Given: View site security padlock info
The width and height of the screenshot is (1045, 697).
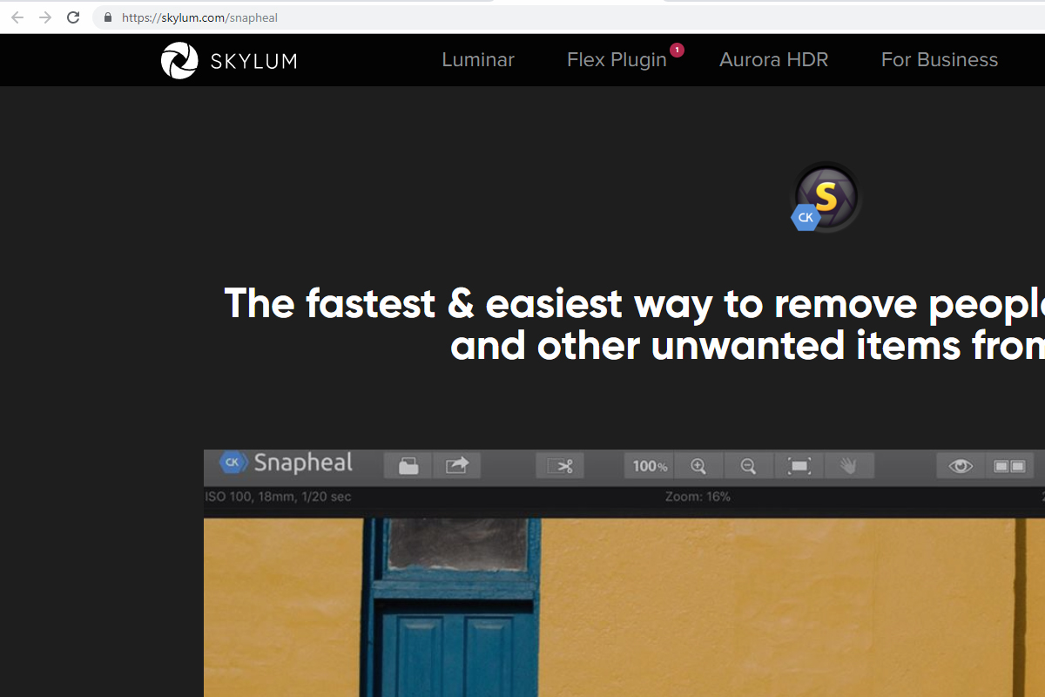Looking at the screenshot, I should point(108,17).
